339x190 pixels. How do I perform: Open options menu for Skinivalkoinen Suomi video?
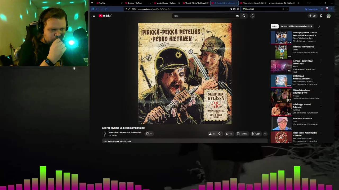tap(321, 91)
